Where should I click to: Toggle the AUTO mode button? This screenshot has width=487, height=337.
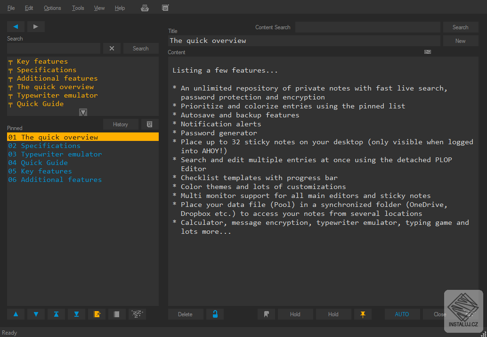click(402, 314)
